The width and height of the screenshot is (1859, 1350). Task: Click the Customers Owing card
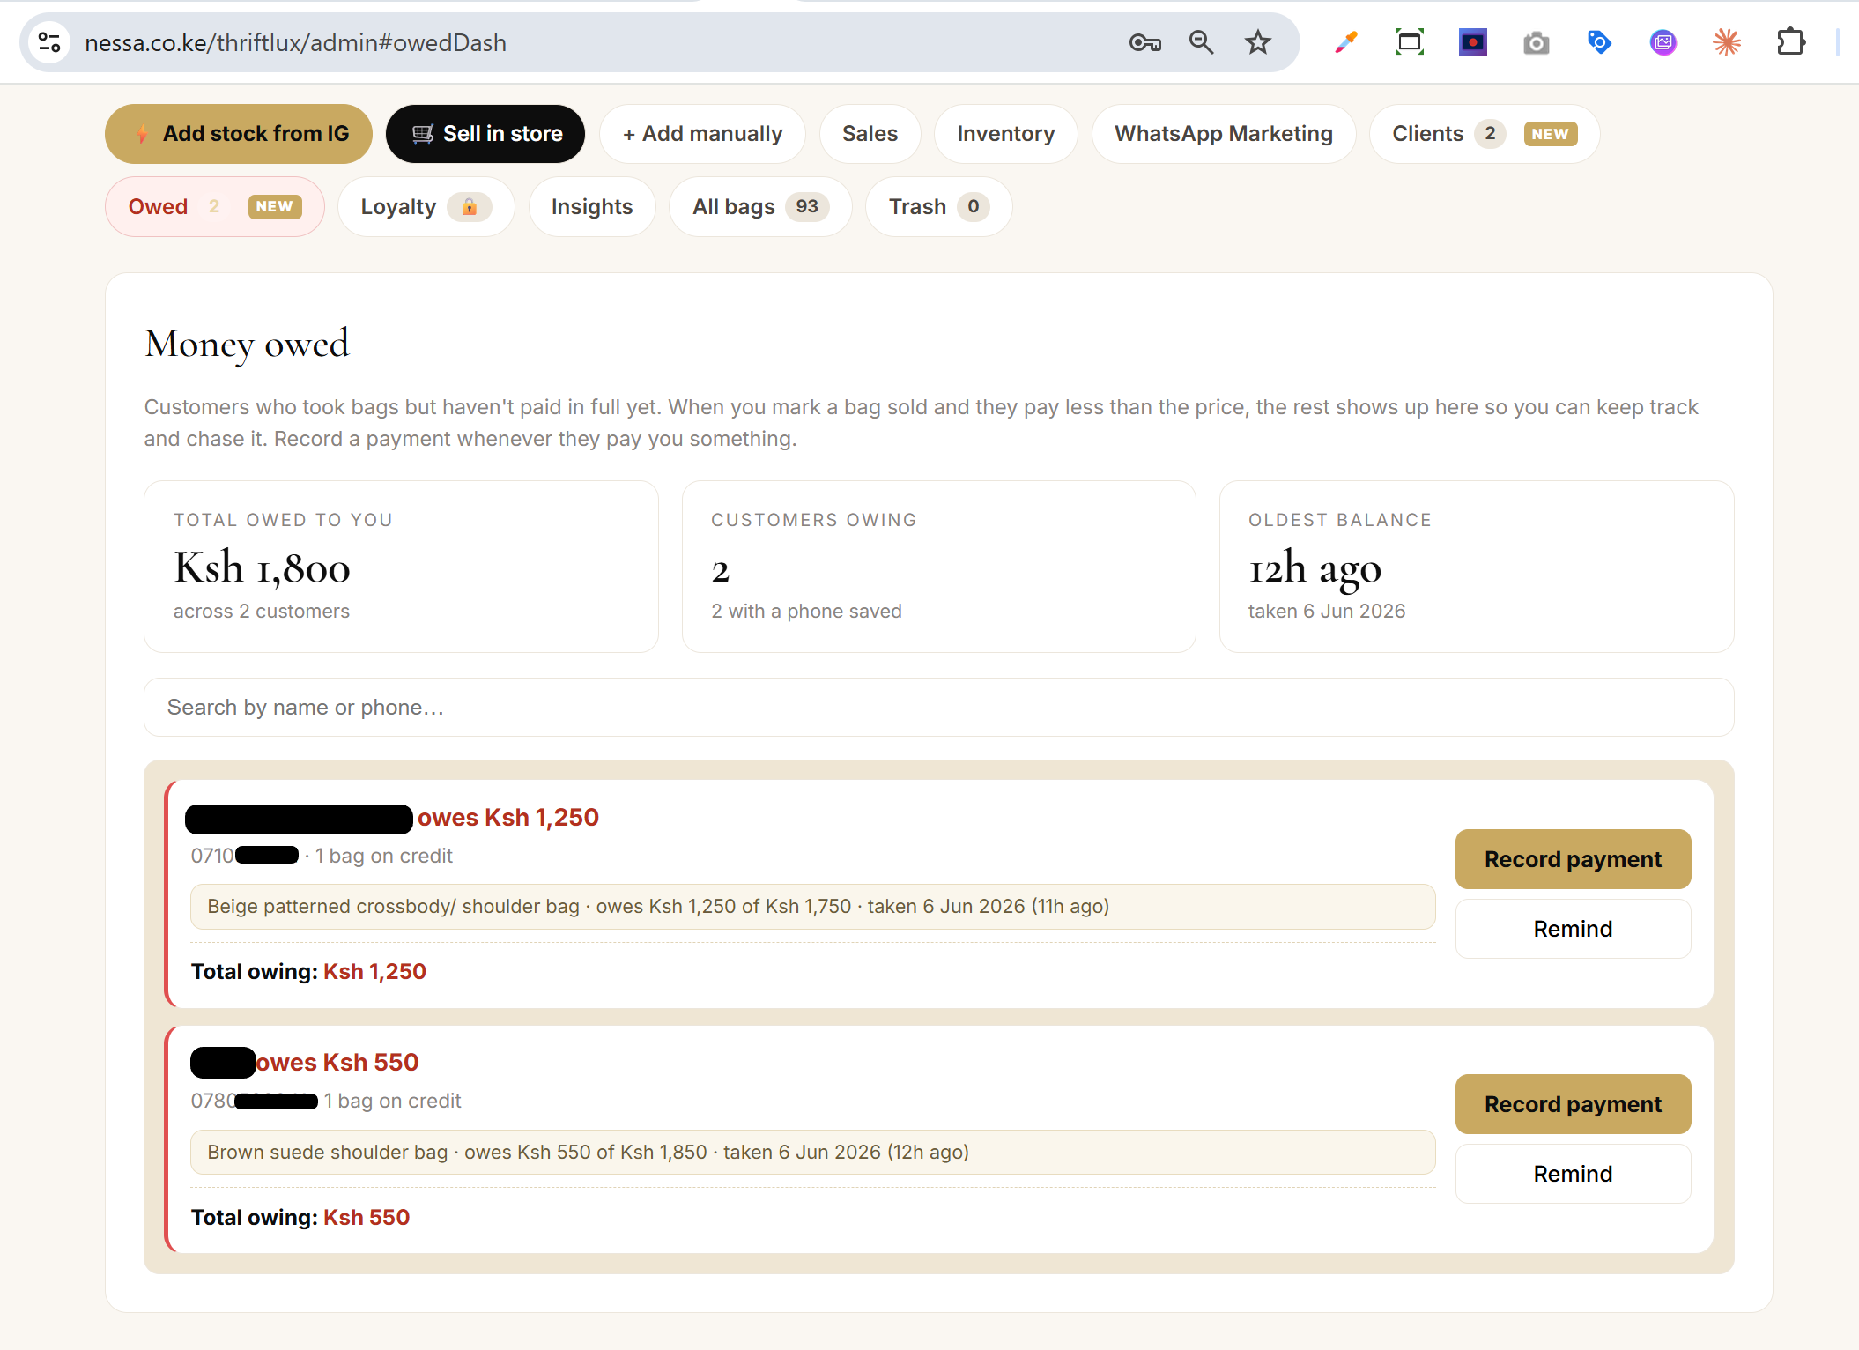point(938,567)
